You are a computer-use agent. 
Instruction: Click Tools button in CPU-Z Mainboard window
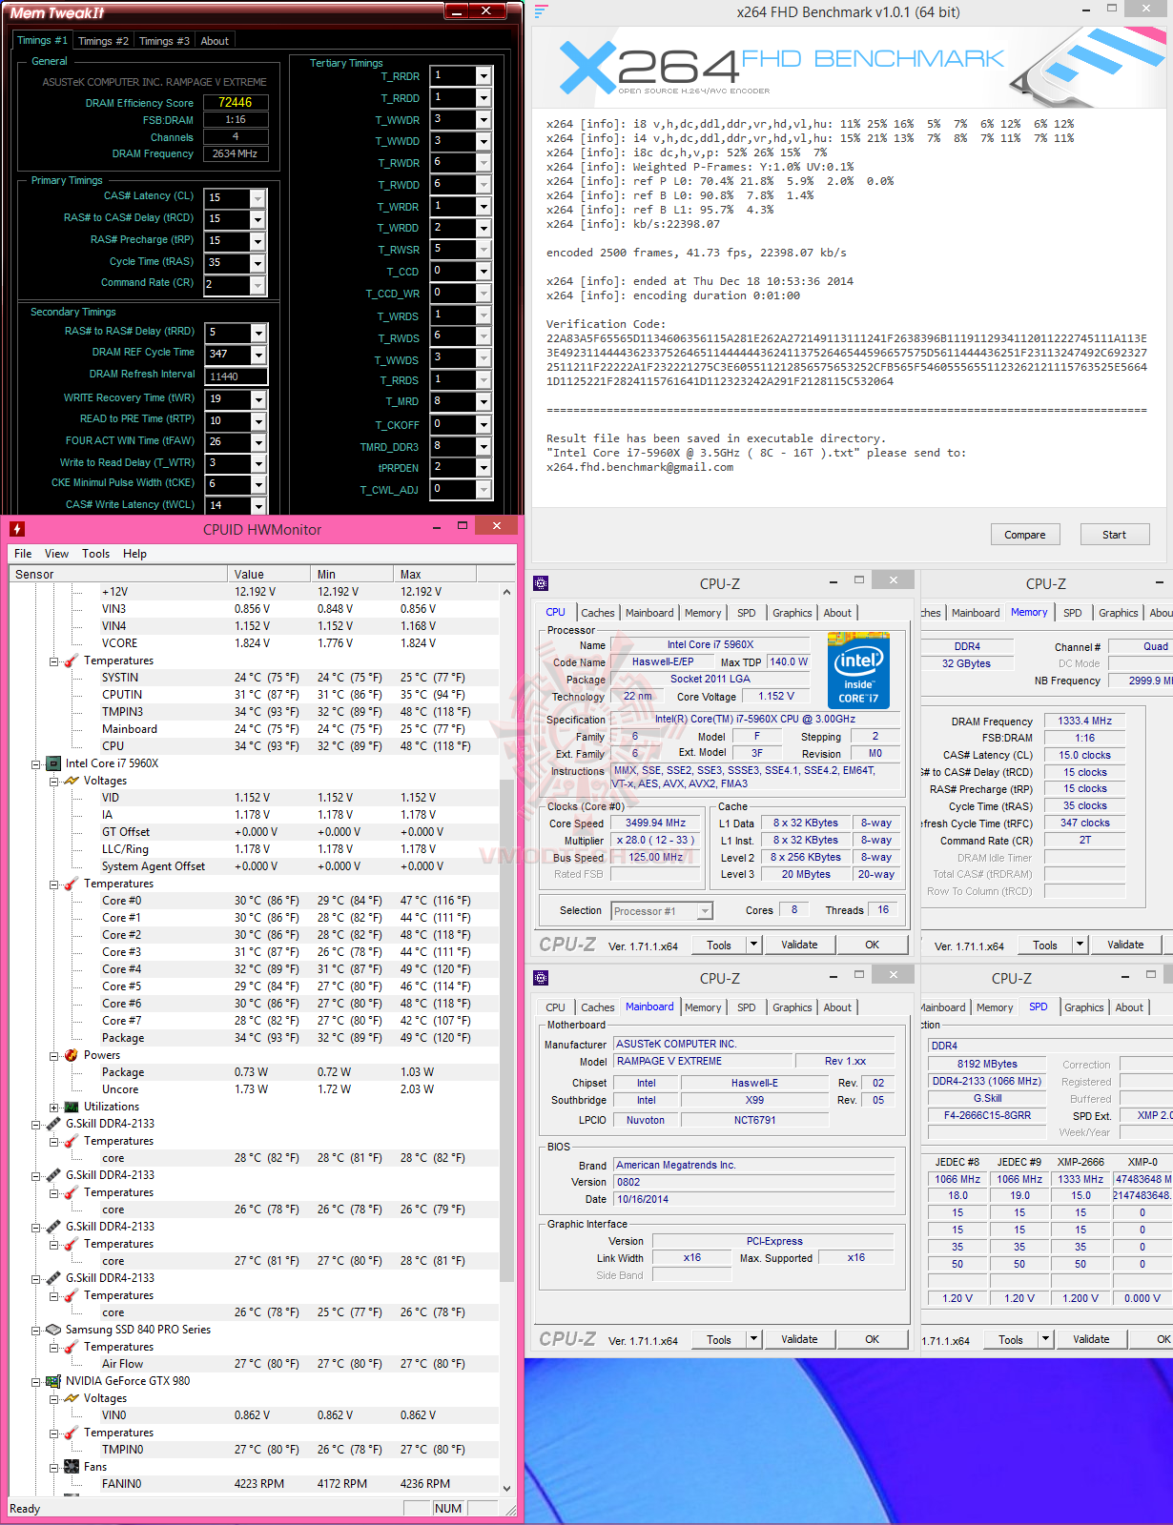719,1339
